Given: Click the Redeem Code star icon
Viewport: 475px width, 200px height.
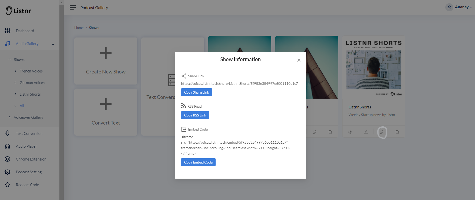Looking at the screenshot, I should pyautogui.click(x=8, y=185).
